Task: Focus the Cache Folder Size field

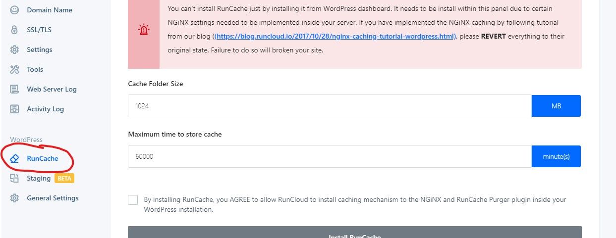Action: 330,106
